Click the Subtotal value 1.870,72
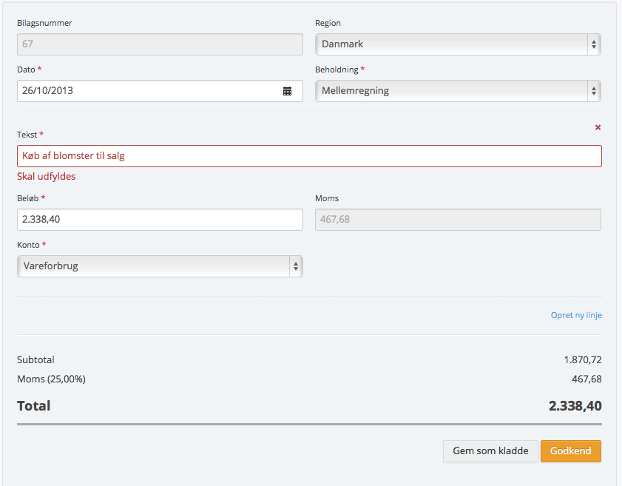Image resolution: width=622 pixels, height=486 pixels. (582, 360)
